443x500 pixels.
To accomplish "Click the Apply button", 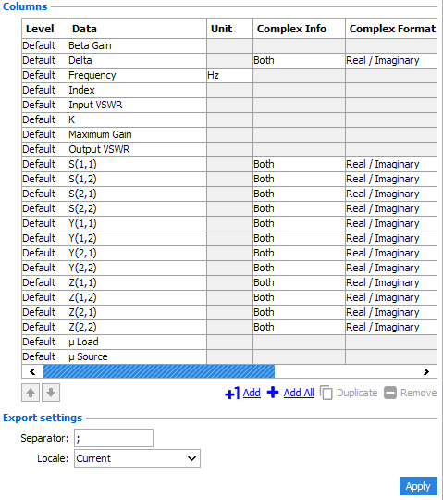I will point(418,486).
